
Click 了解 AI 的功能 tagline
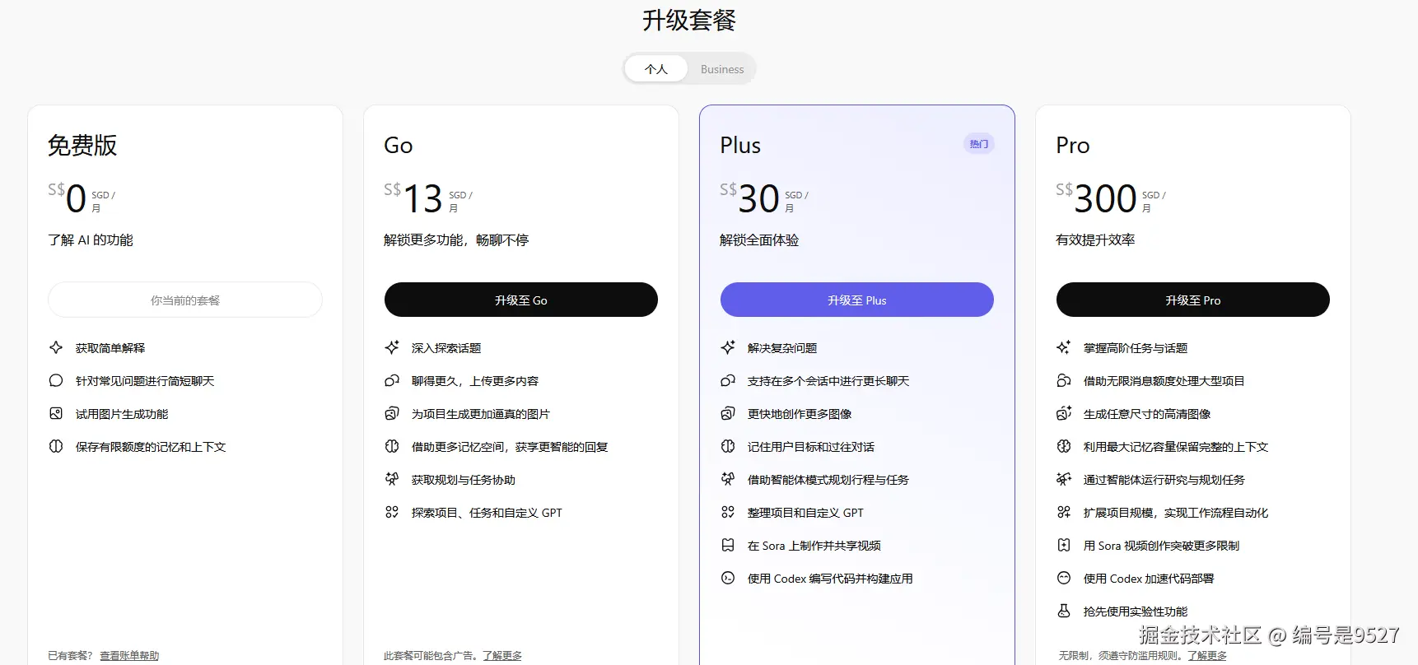[91, 240]
